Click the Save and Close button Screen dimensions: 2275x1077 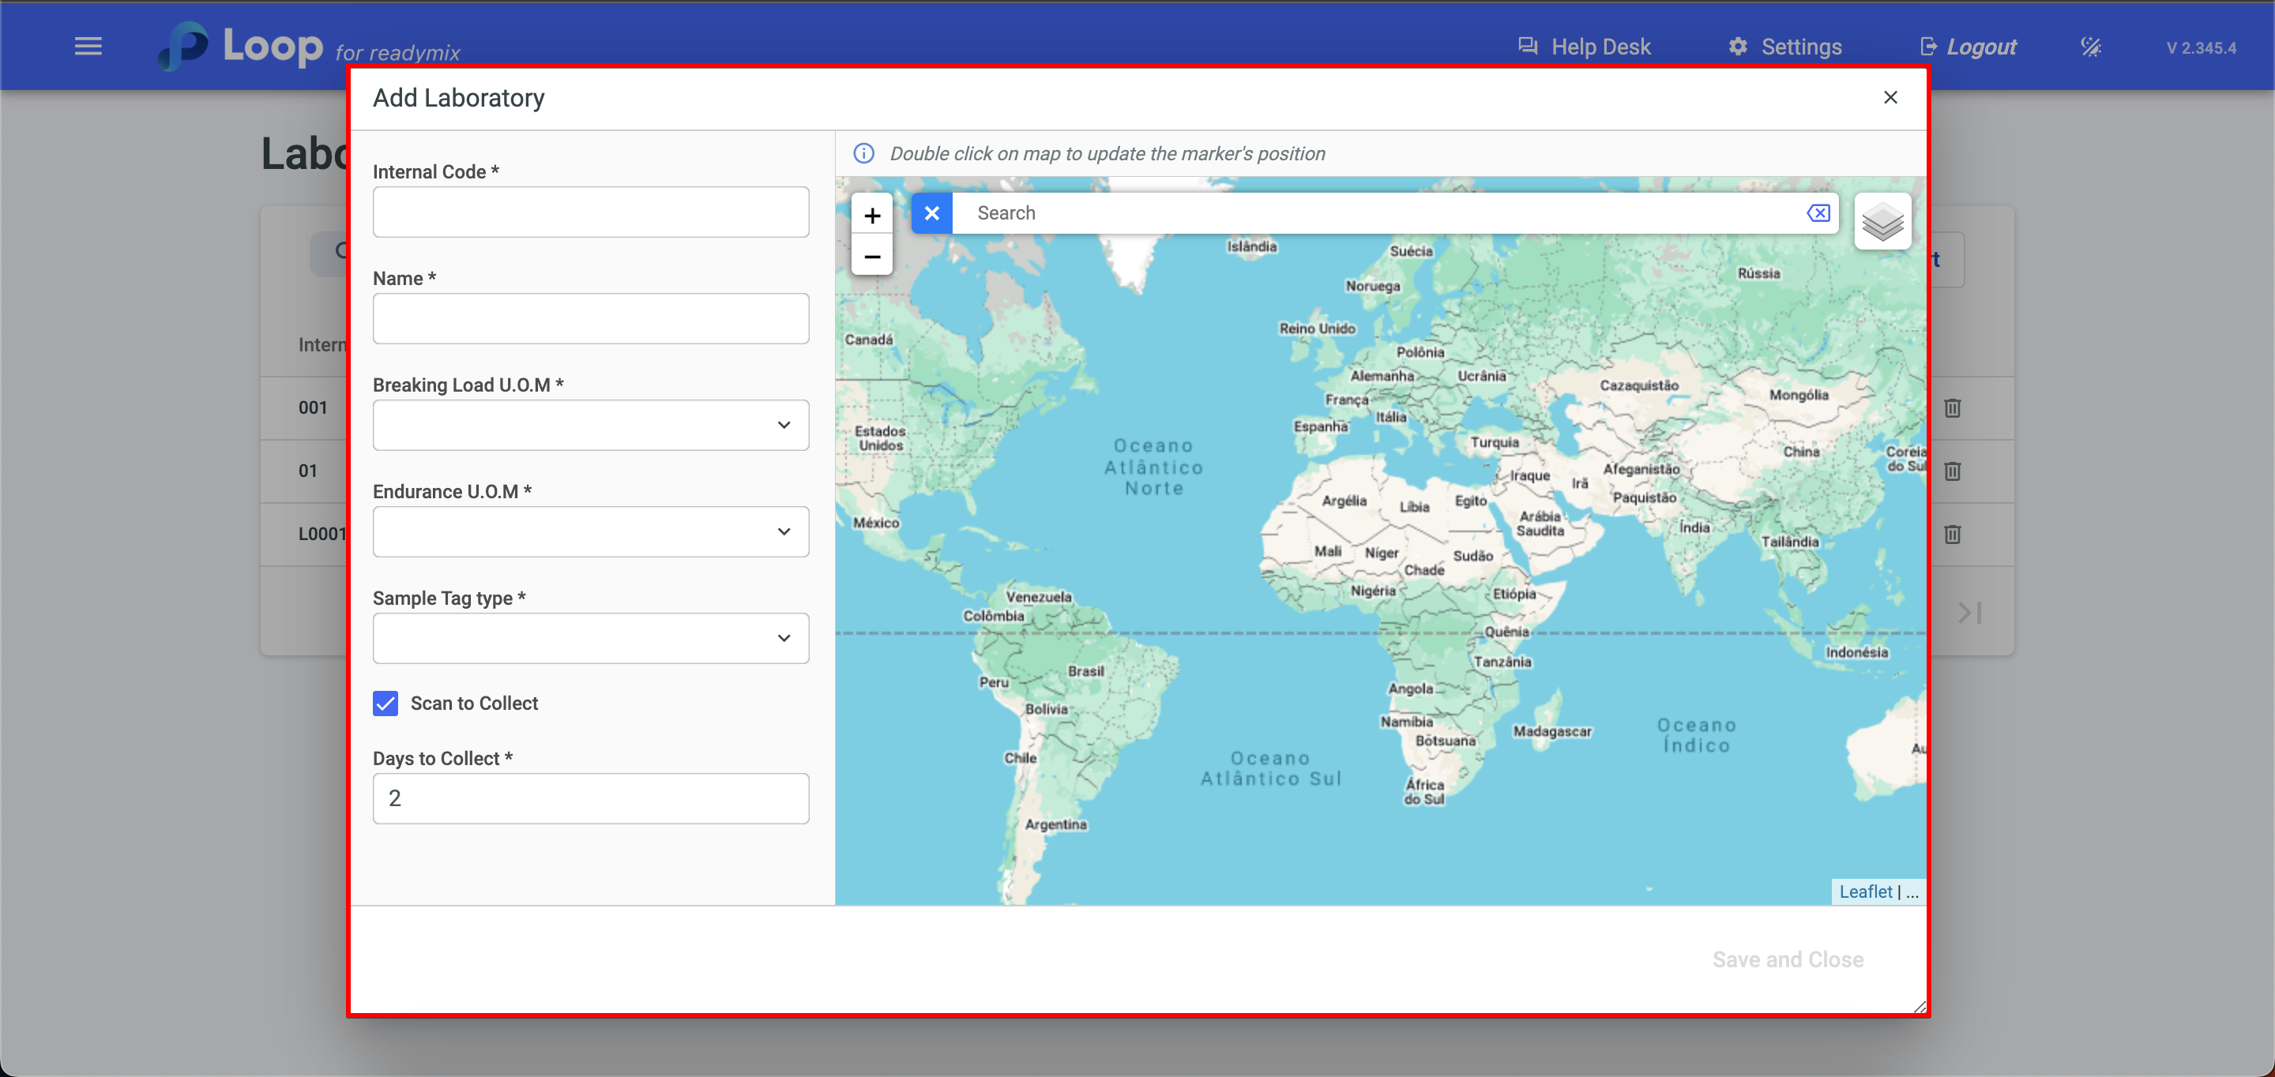[1788, 959]
